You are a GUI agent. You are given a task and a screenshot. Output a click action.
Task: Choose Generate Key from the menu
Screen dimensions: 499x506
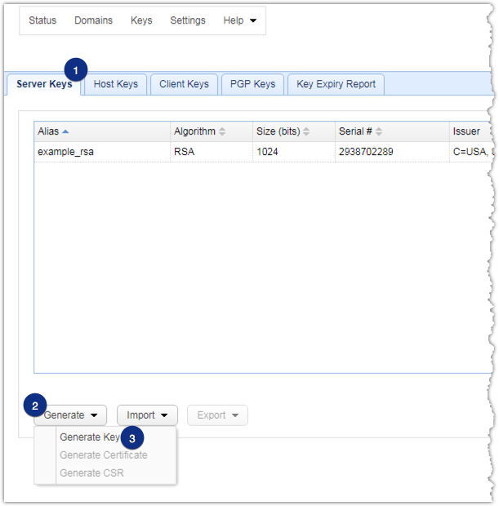[x=90, y=437]
